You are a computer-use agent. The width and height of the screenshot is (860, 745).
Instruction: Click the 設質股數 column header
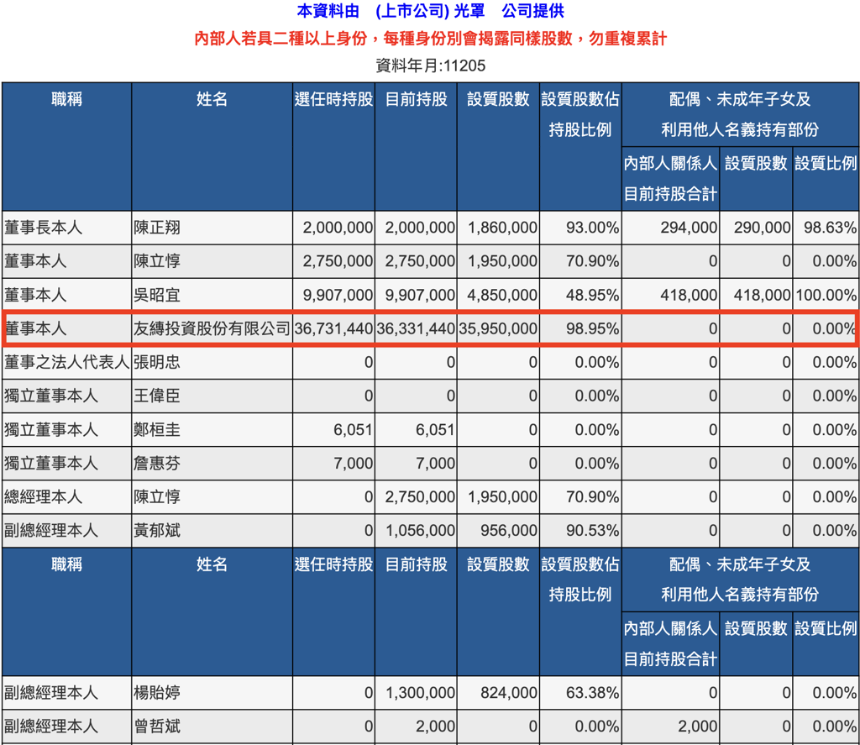point(497,99)
